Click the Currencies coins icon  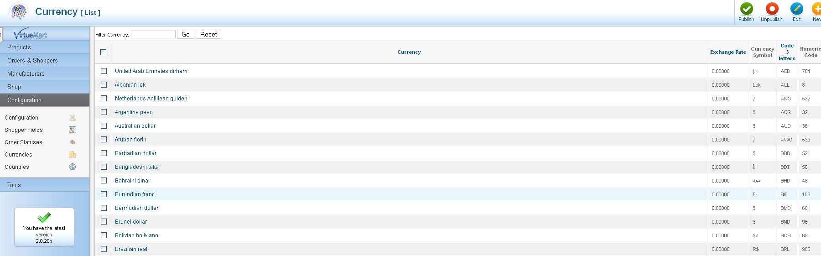click(73, 155)
